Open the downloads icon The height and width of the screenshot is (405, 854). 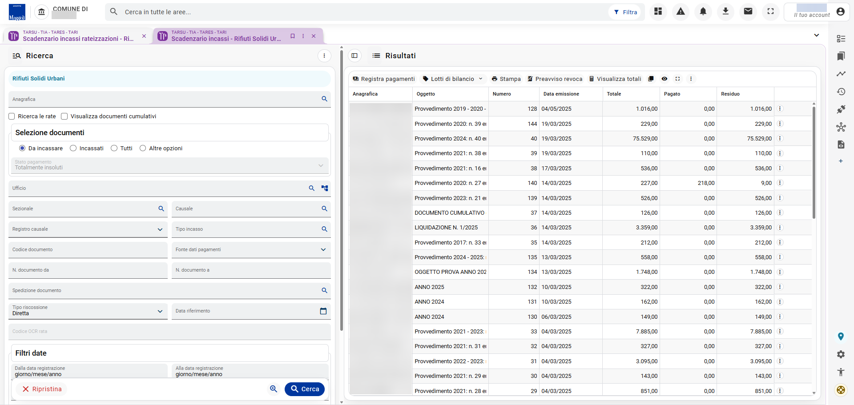[x=725, y=12]
